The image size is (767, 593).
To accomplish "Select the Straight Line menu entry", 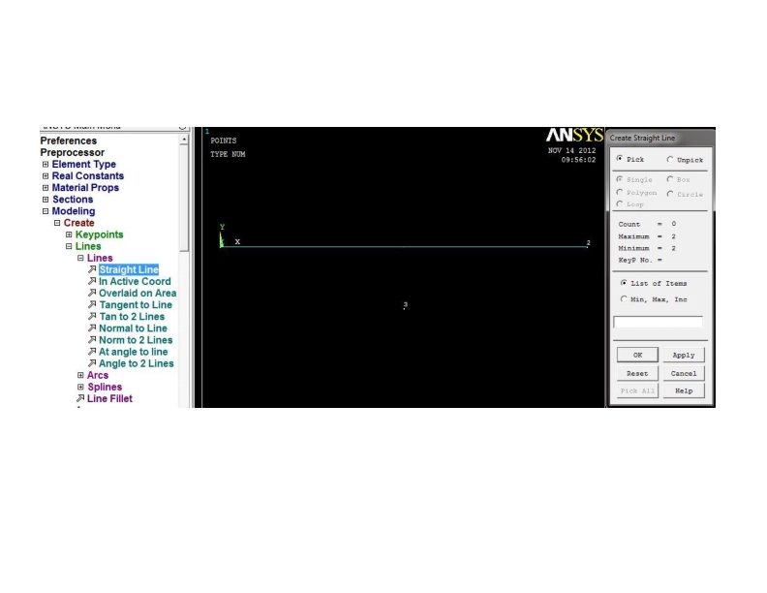I will pos(129,269).
